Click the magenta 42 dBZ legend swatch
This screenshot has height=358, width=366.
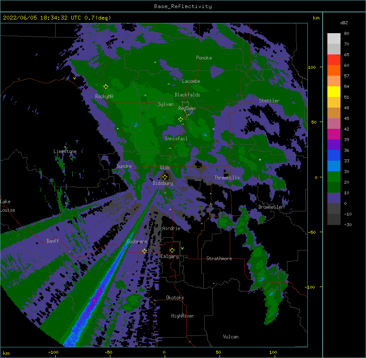pyautogui.click(x=334, y=134)
